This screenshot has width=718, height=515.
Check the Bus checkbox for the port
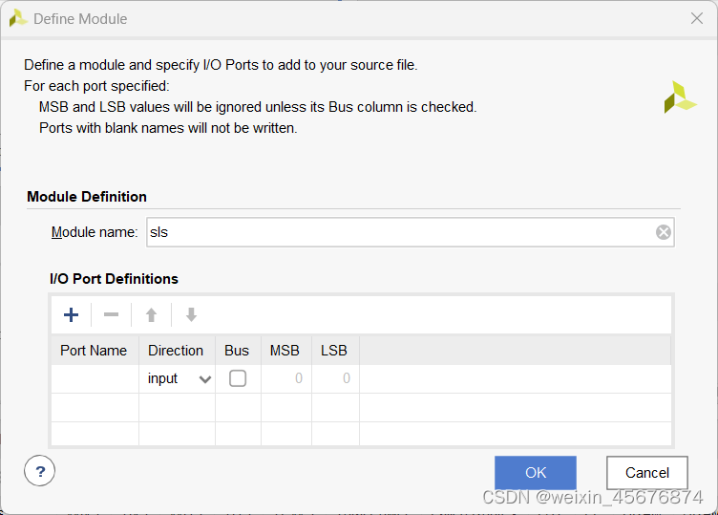pos(238,378)
